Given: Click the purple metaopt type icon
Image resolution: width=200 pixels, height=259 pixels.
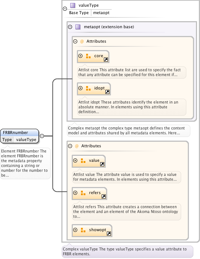Looking at the screenshot, I should [x=78, y=27].
